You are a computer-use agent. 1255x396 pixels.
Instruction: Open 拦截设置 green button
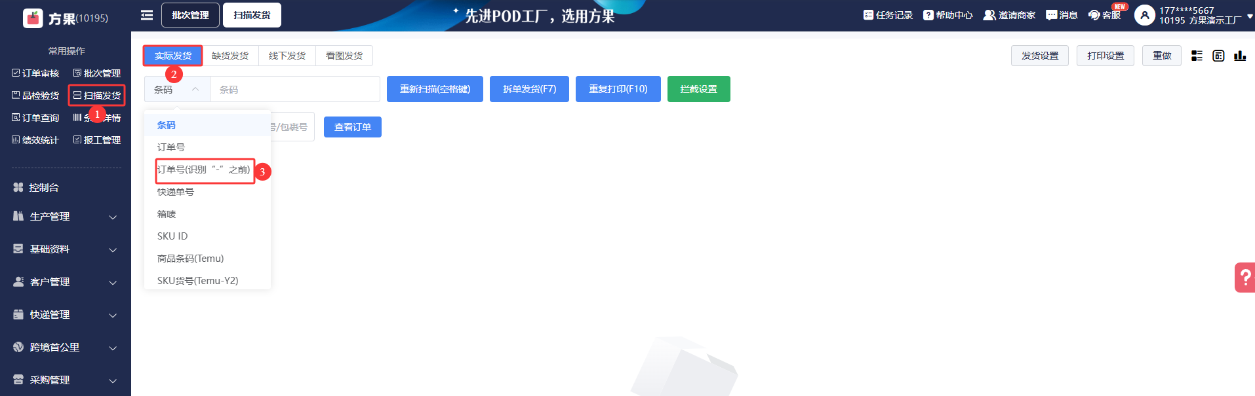698,89
